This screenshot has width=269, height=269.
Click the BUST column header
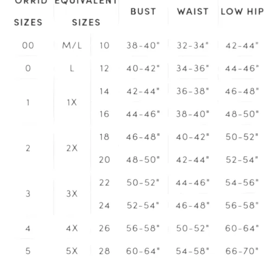(143, 12)
